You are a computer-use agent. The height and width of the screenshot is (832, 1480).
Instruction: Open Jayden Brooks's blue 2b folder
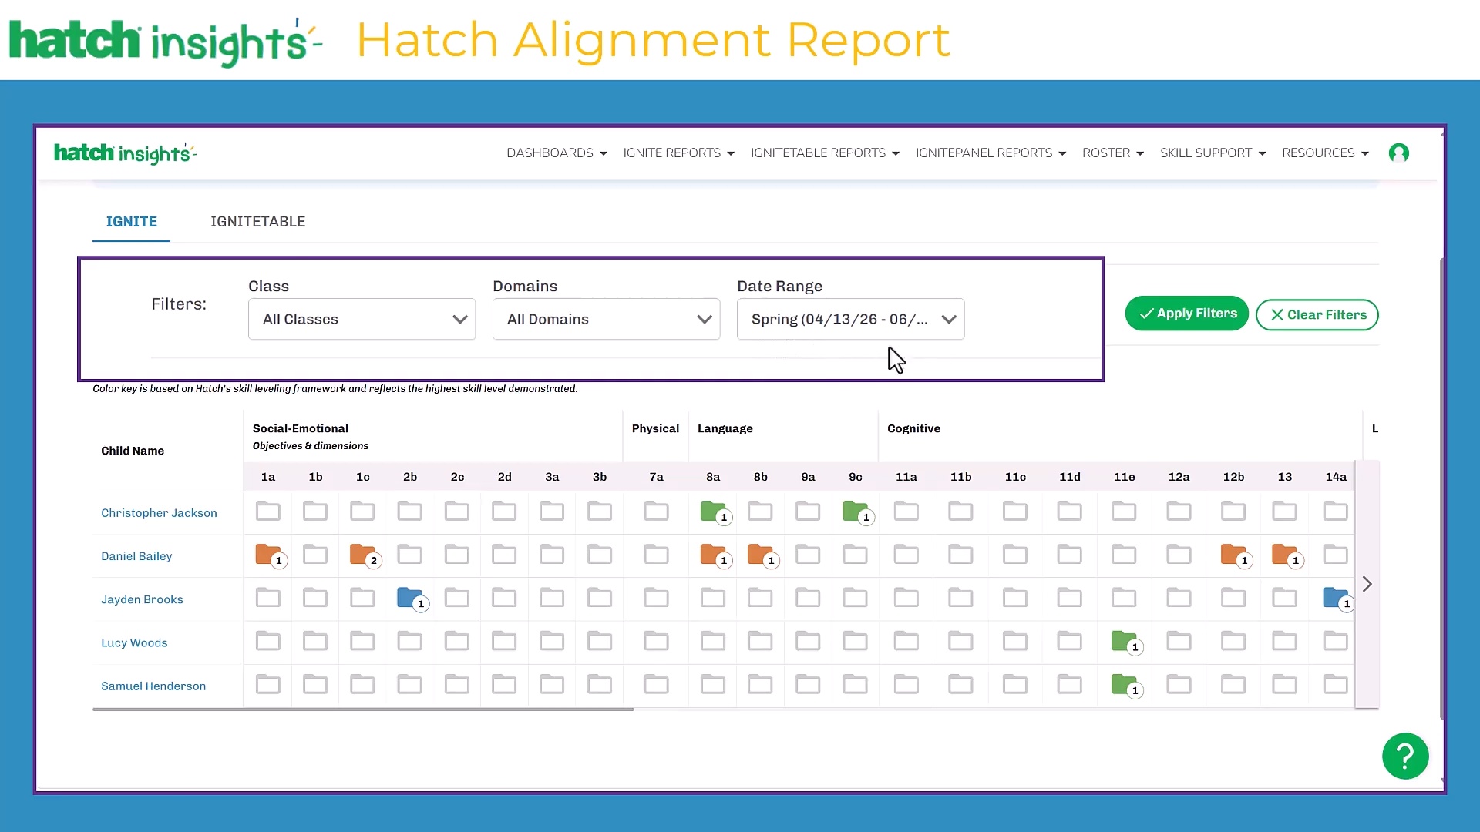[411, 598]
